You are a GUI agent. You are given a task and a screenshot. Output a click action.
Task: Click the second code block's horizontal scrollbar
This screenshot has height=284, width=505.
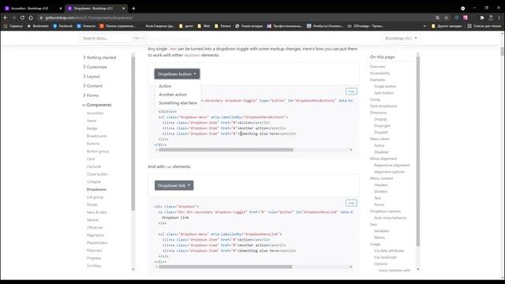[x=226, y=267]
